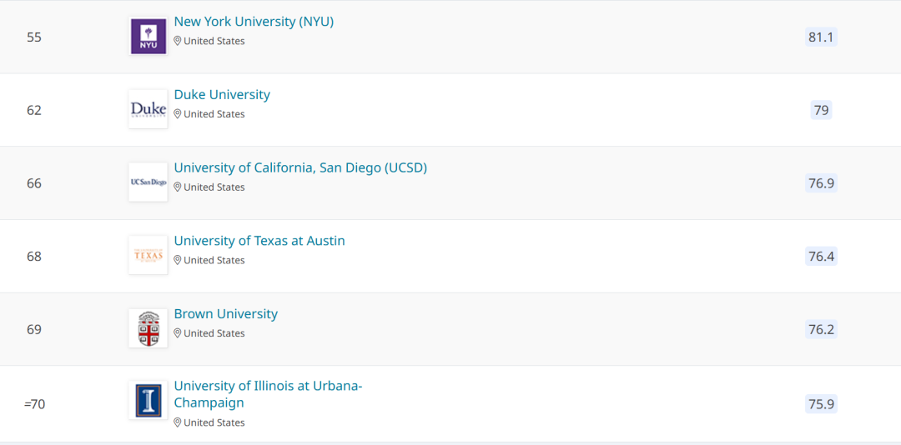Screen dimensions: 901x445
Task: Click location pin icon under Brown University
Action: point(178,333)
